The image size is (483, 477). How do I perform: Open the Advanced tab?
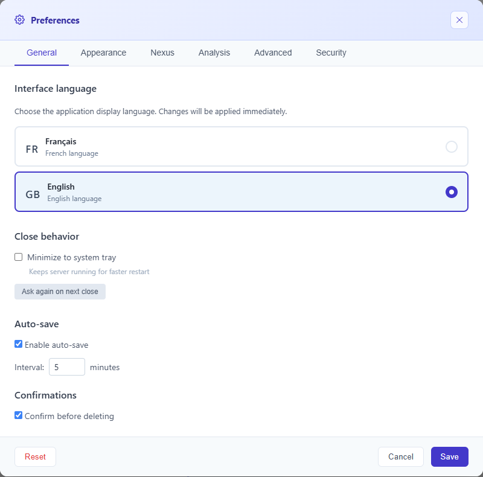click(x=273, y=53)
